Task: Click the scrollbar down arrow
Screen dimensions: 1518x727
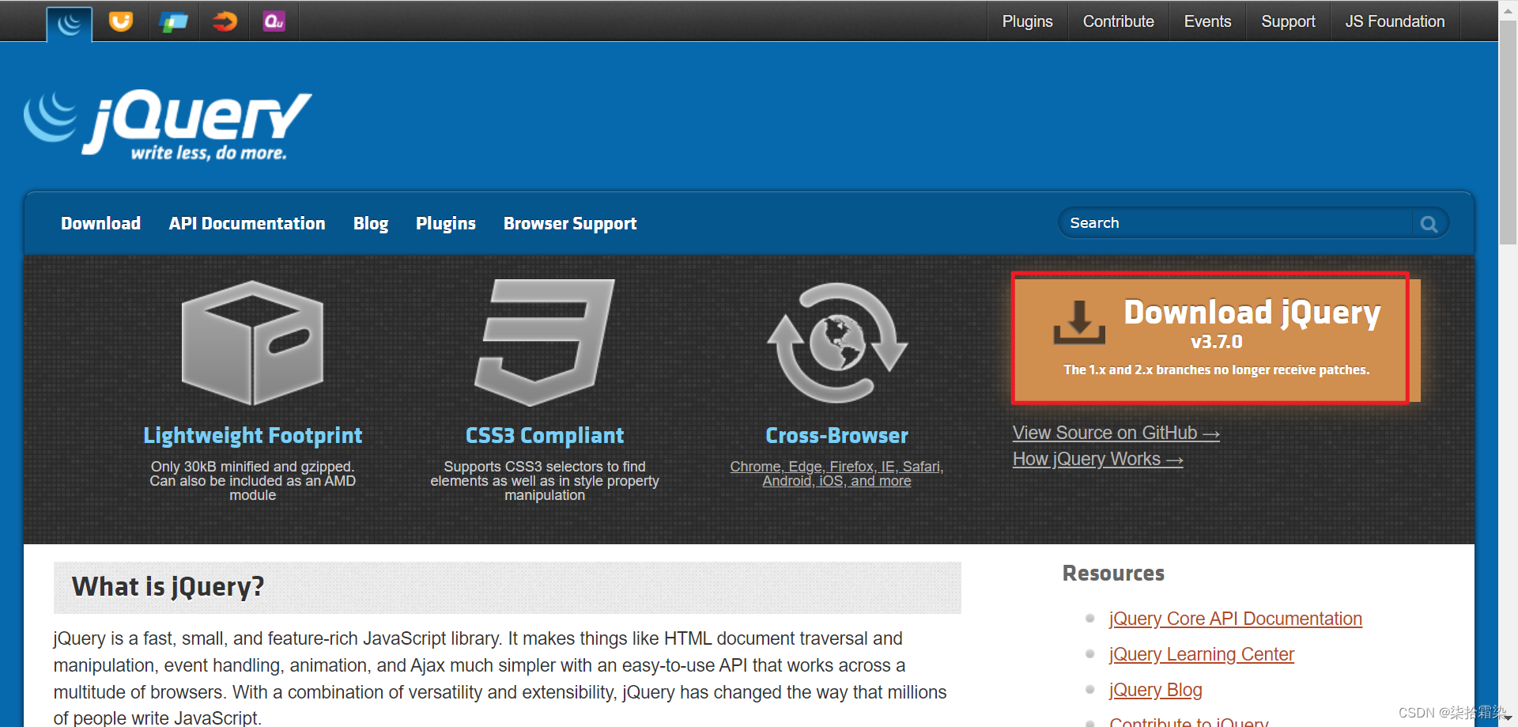Action: pyautogui.click(x=1508, y=718)
